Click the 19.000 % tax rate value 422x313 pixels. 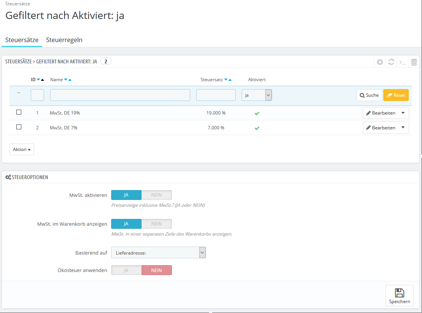pyautogui.click(x=216, y=113)
